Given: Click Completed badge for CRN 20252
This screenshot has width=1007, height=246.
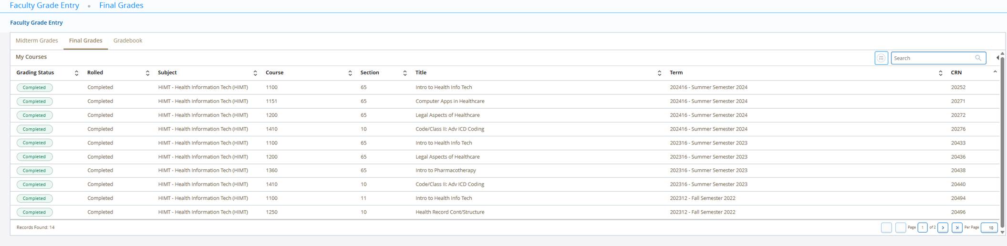Looking at the screenshot, I should (x=34, y=88).
